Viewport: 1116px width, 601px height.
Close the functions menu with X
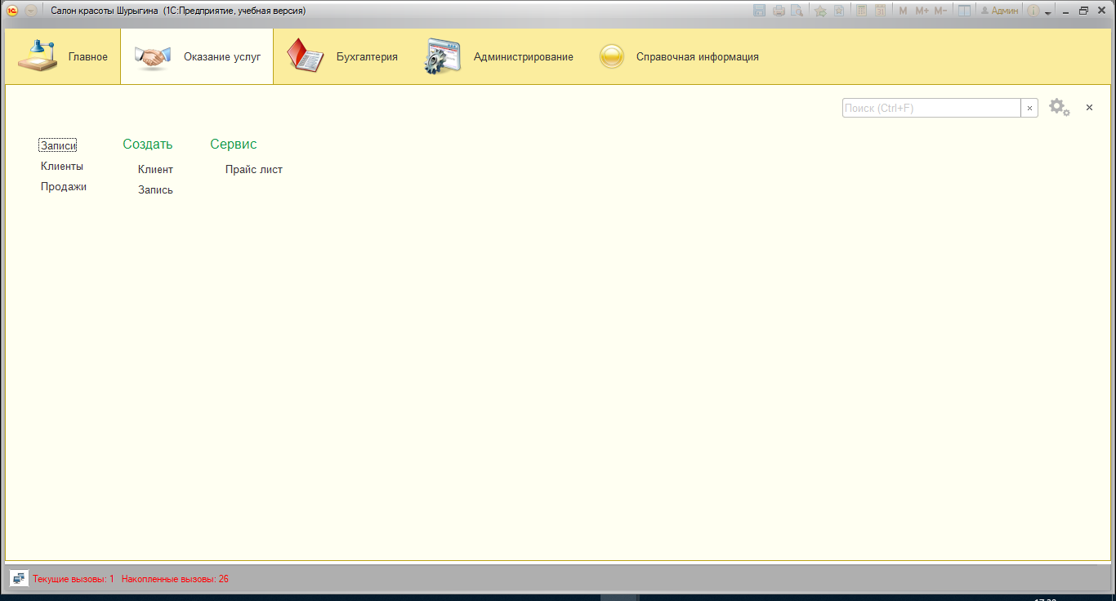(x=1089, y=108)
